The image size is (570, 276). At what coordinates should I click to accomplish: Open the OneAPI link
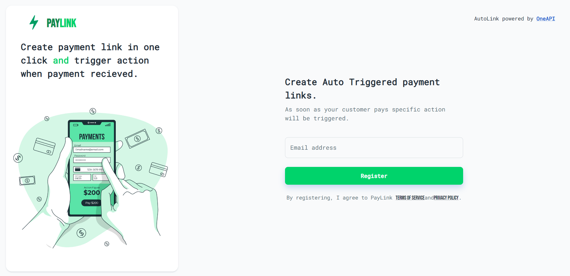point(546,19)
